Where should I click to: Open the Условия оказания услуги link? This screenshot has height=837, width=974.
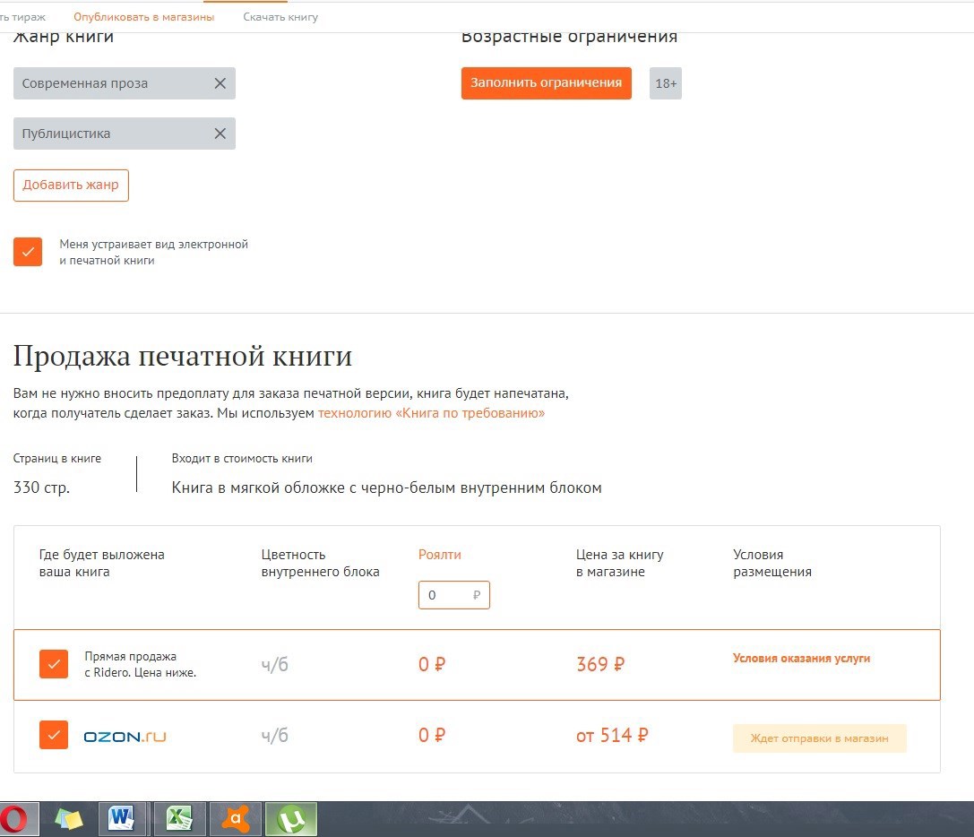[x=801, y=658]
